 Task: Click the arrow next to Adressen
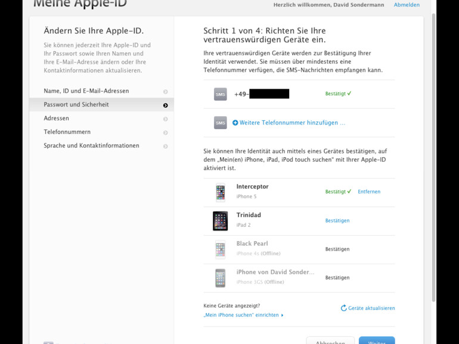click(165, 119)
